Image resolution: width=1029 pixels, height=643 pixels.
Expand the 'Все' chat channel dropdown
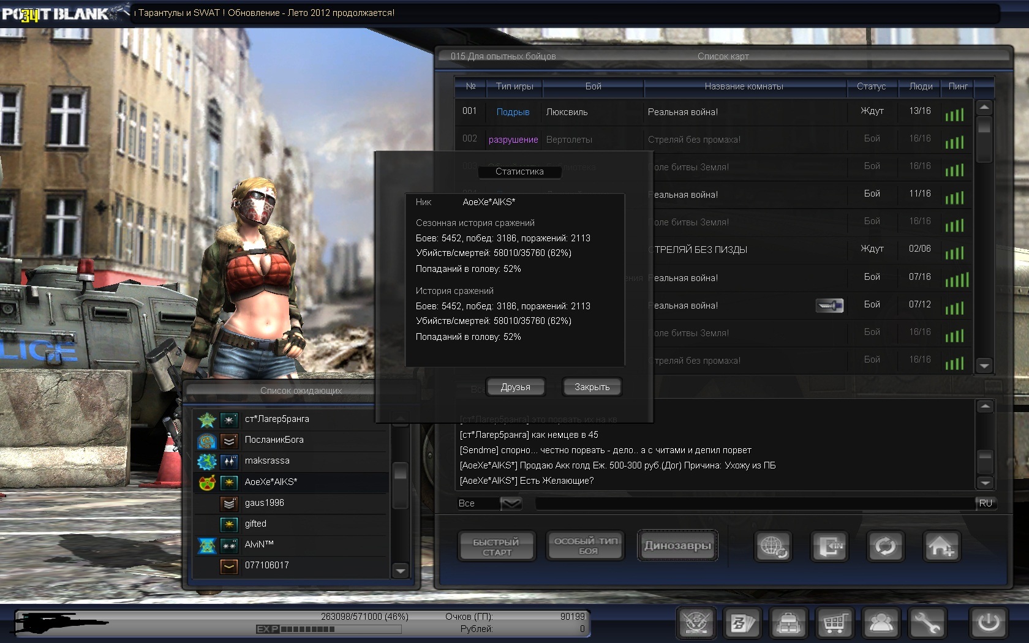click(511, 503)
